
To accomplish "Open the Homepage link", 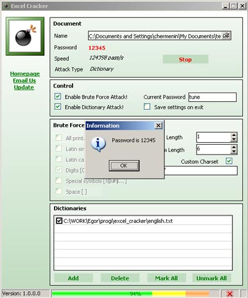I will click(25, 74).
